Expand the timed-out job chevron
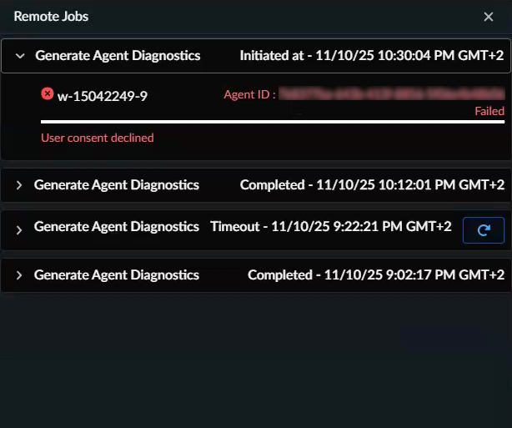The image size is (512, 428). (x=19, y=229)
